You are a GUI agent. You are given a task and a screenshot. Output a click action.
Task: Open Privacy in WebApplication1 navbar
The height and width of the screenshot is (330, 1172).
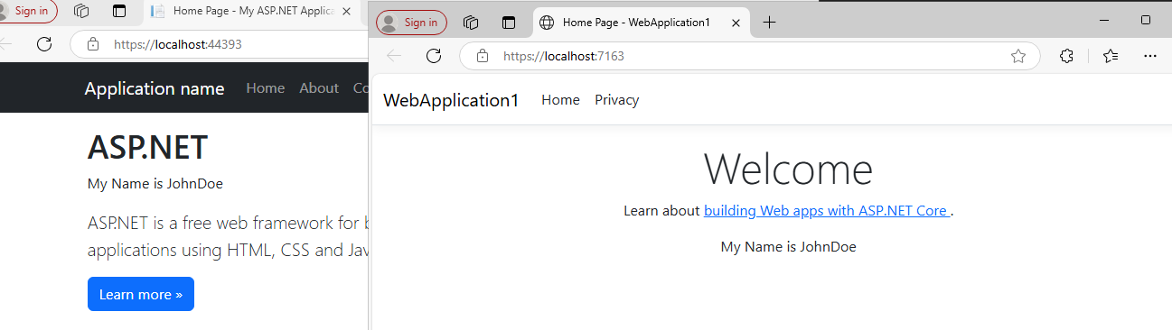[616, 100]
